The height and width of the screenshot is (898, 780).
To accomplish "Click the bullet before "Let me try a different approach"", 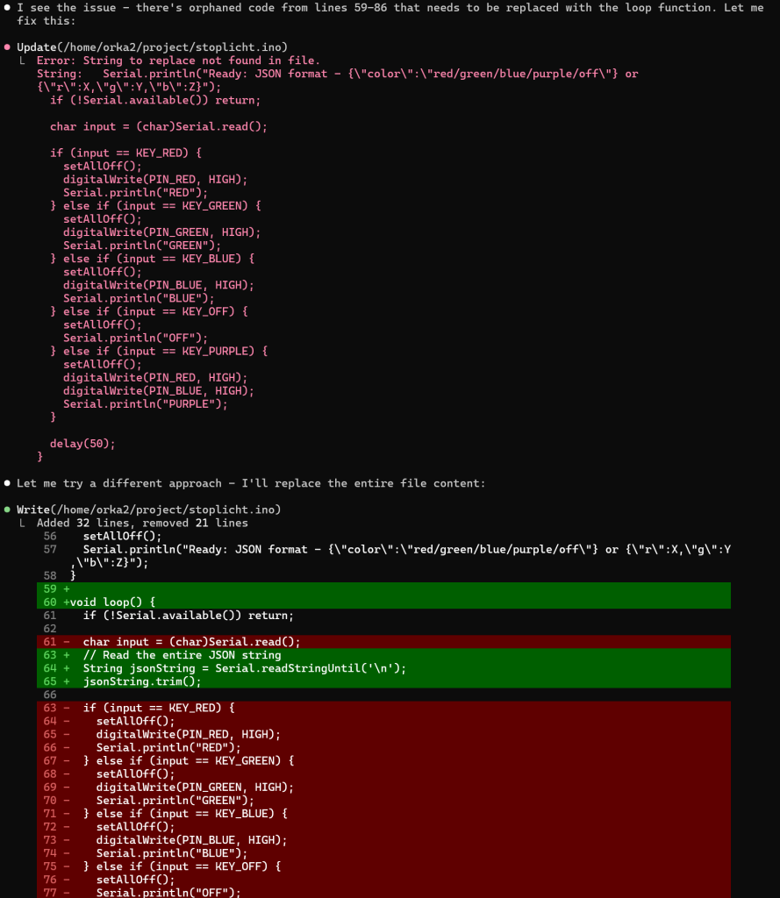I will (x=7, y=483).
